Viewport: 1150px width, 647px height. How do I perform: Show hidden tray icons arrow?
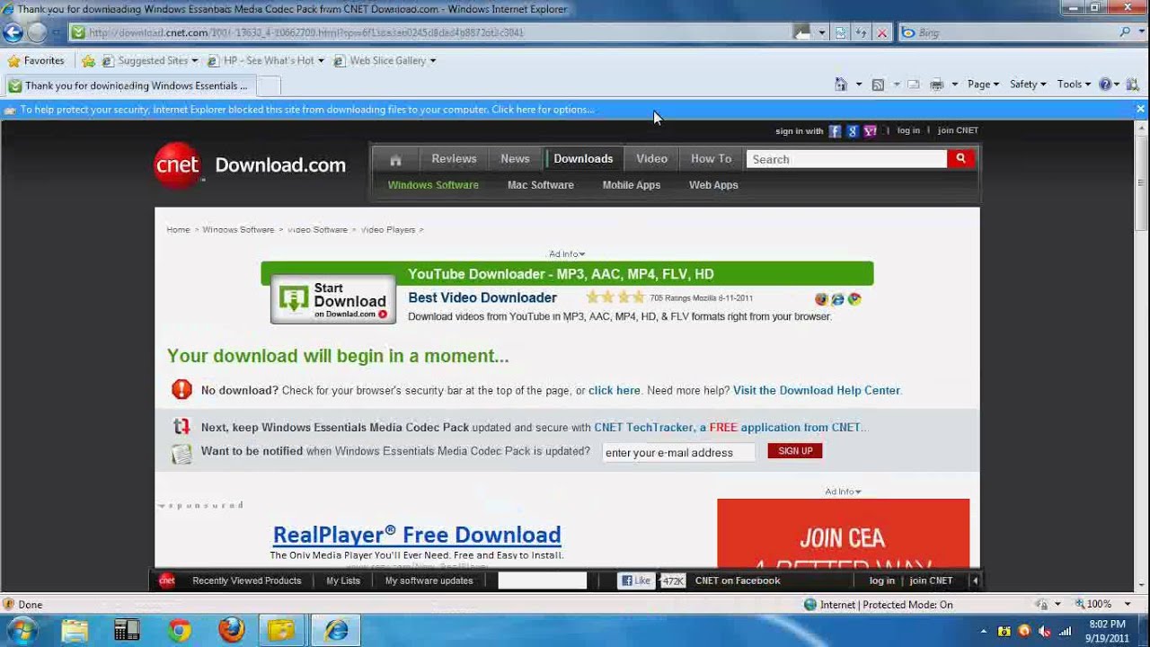click(984, 632)
